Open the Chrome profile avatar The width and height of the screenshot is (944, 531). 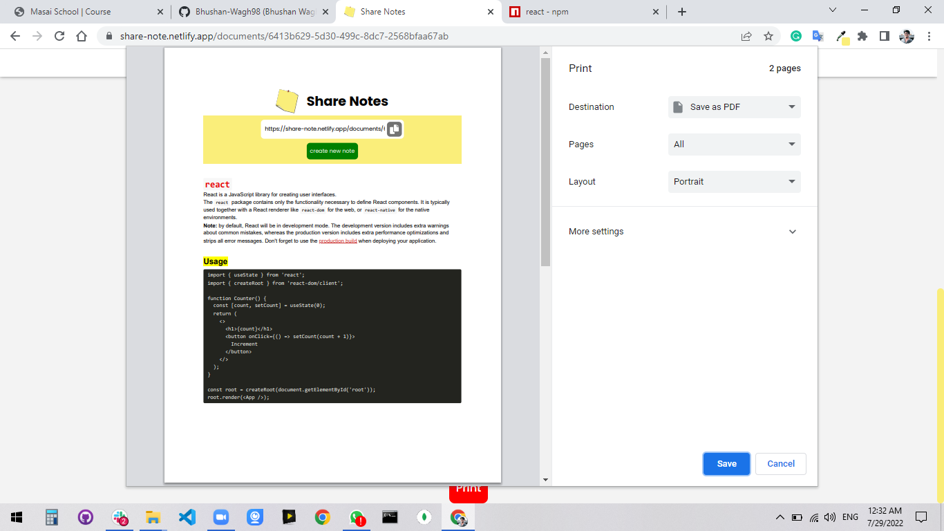(x=907, y=36)
